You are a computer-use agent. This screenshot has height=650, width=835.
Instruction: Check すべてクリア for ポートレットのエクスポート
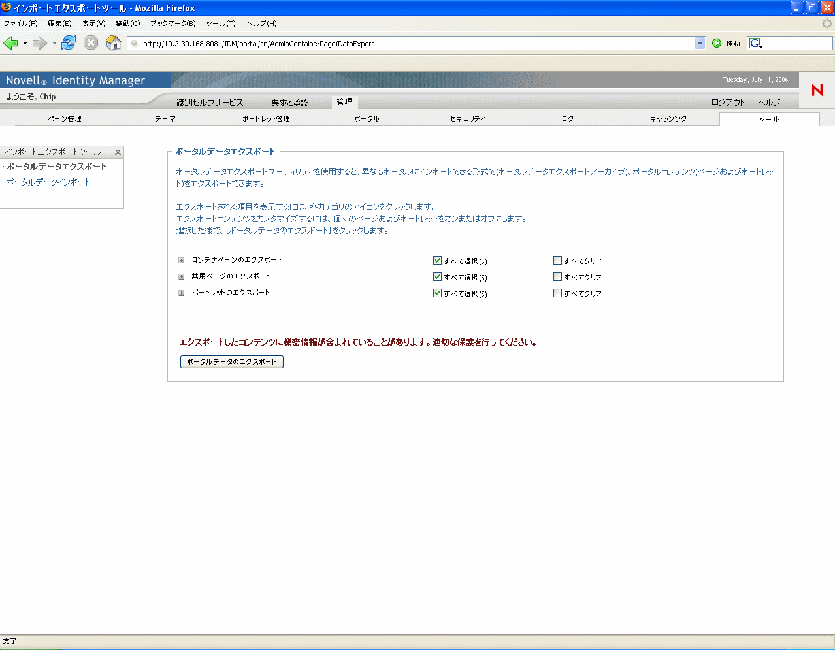click(x=558, y=293)
